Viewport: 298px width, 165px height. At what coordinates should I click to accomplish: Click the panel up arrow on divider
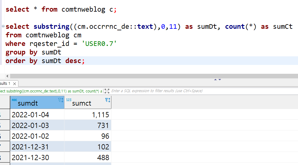click(x=215, y=80)
